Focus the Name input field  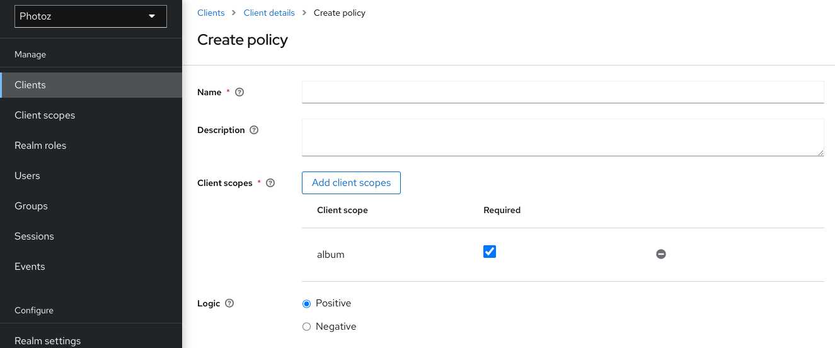[x=563, y=92]
